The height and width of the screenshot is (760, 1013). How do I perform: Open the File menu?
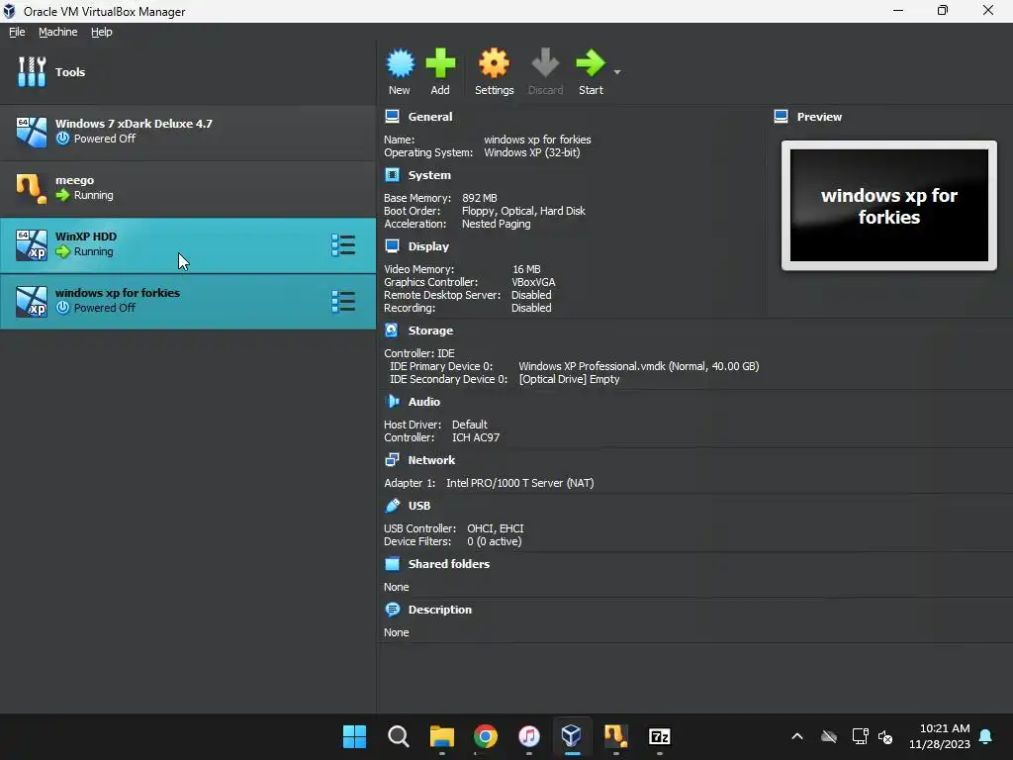pyautogui.click(x=17, y=32)
